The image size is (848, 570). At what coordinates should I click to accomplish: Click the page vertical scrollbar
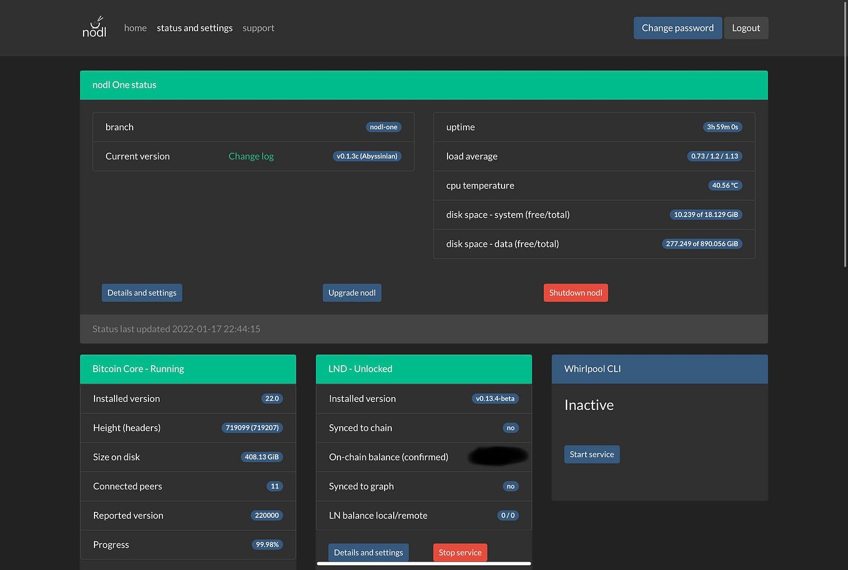(x=845, y=133)
